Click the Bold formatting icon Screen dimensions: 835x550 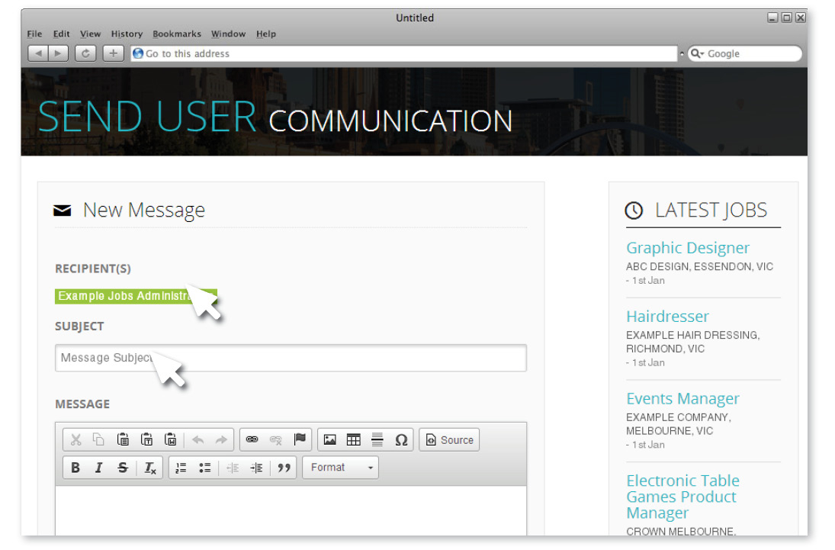[75, 468]
